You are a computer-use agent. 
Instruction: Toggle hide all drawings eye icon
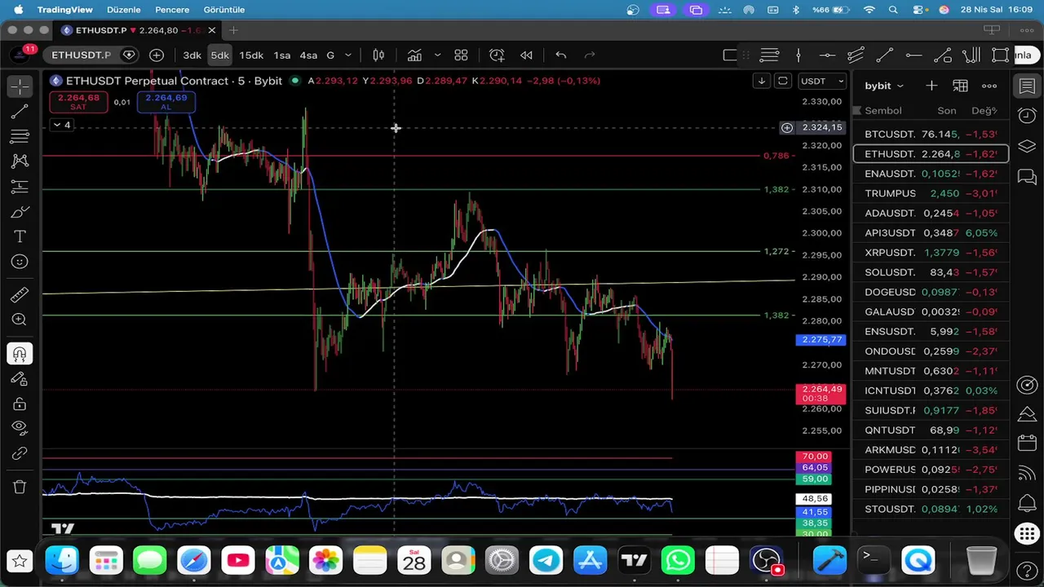click(x=20, y=427)
